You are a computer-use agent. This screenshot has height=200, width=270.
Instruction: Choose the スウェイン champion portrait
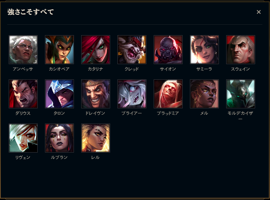point(241,50)
